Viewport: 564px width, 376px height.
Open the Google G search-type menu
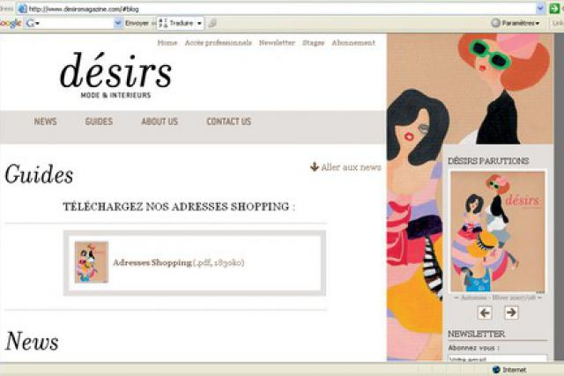coord(33,24)
